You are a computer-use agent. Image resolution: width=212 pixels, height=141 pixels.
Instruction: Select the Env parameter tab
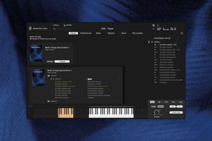(x=173, y=102)
